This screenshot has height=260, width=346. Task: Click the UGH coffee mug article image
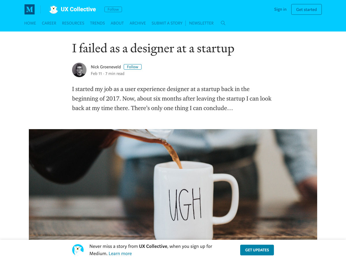click(173, 184)
